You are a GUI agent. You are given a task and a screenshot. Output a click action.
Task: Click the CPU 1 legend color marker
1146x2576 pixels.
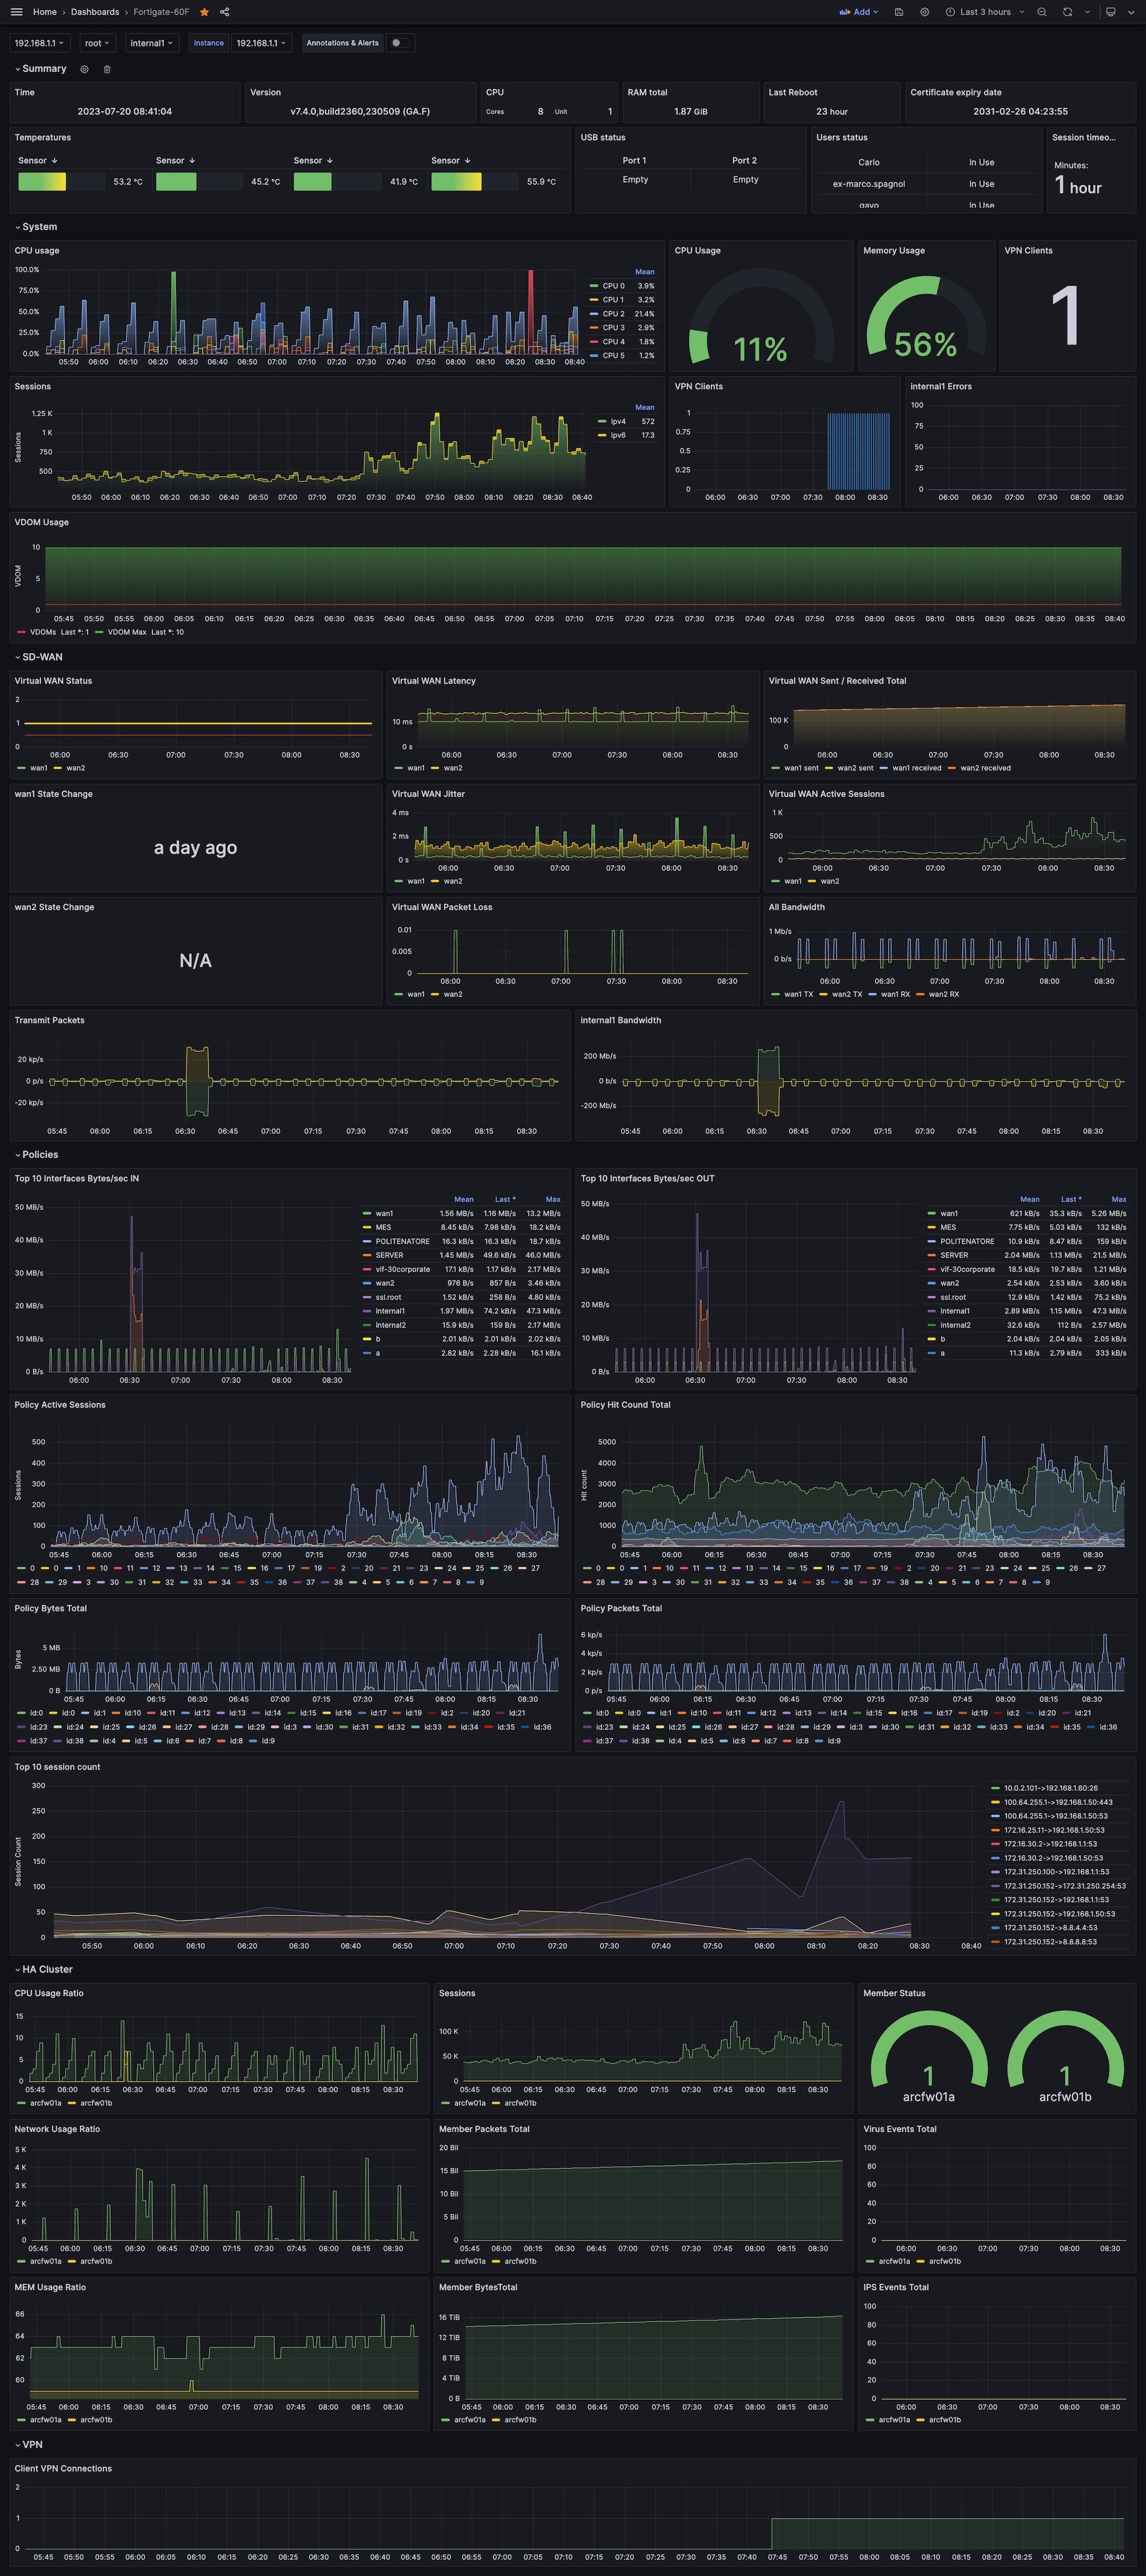(x=594, y=300)
